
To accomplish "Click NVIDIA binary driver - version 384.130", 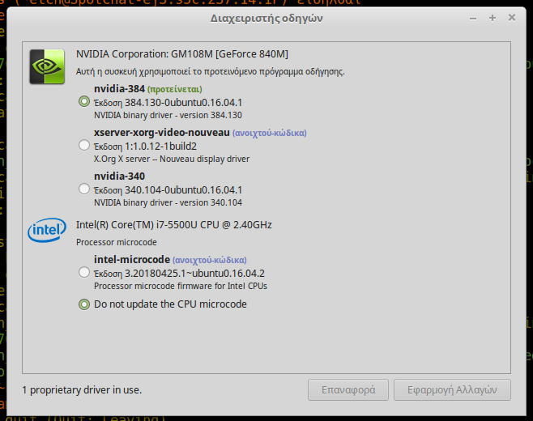I will coord(168,115).
